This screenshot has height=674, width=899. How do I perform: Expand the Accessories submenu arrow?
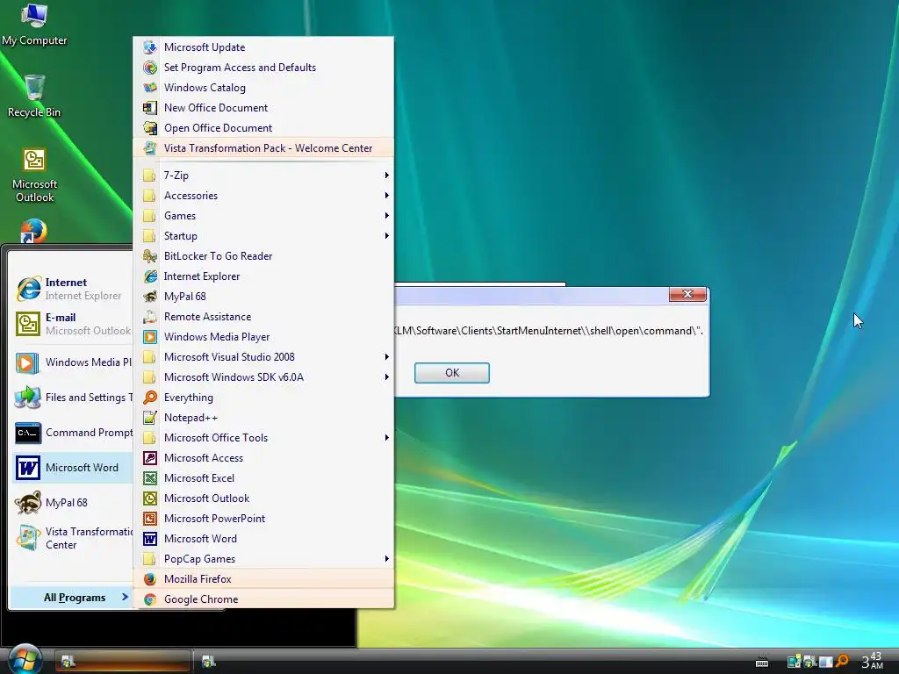387,196
